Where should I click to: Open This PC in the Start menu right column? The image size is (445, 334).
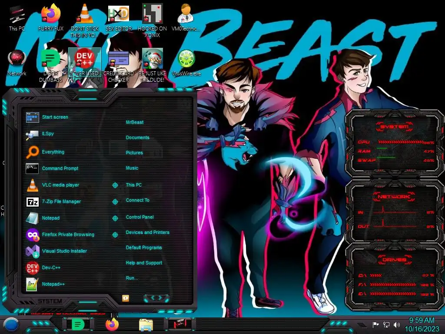[134, 185]
